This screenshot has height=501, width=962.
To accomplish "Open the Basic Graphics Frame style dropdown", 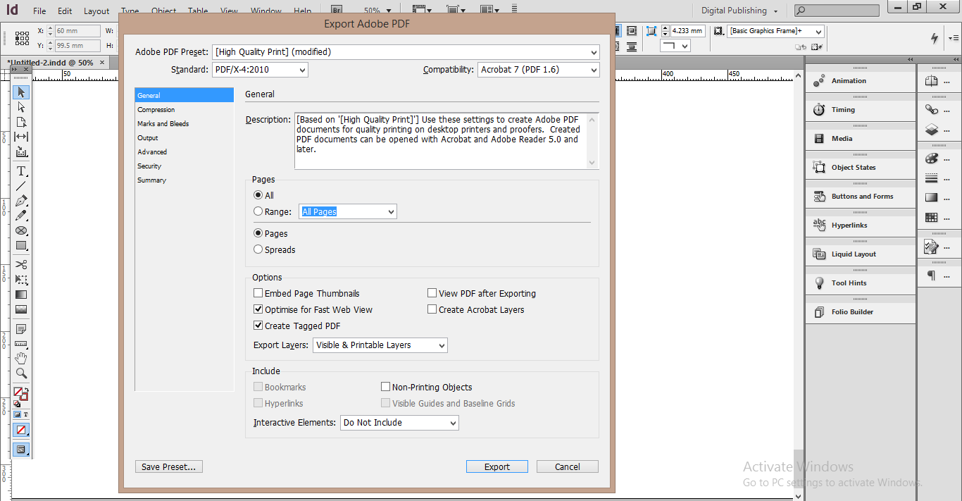I will click(775, 32).
